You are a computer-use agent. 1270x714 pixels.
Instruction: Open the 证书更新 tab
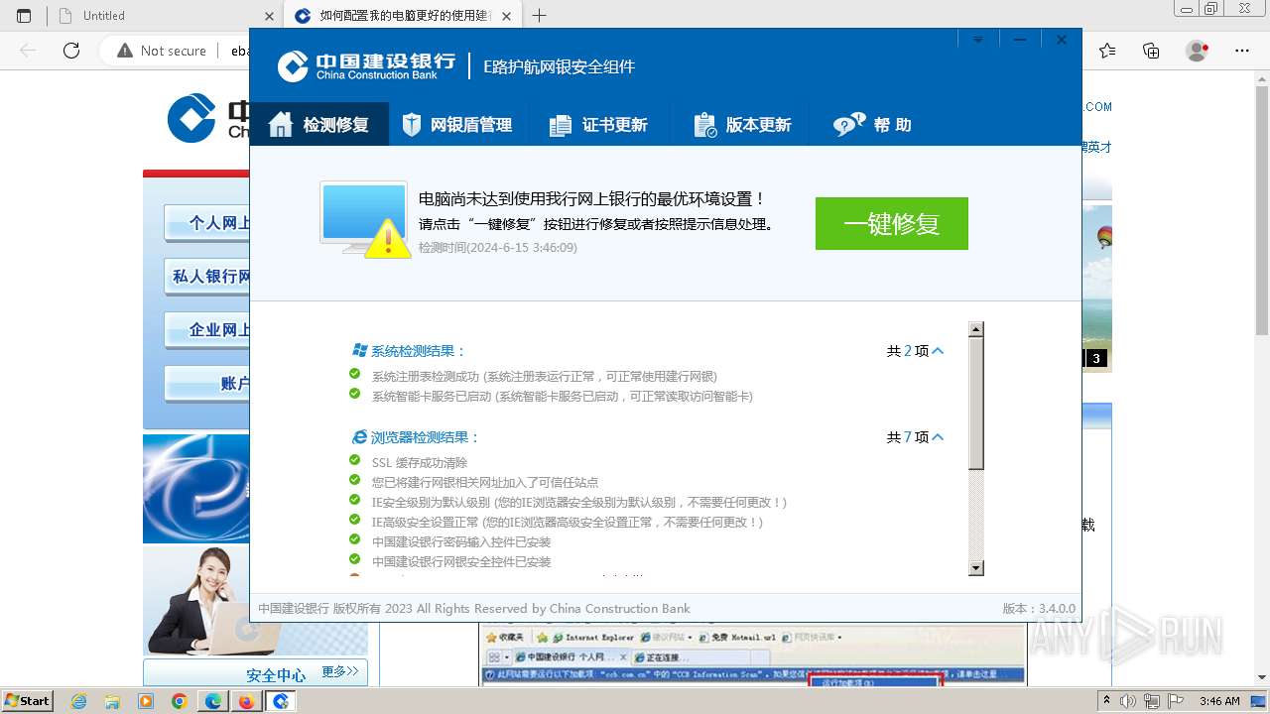598,125
